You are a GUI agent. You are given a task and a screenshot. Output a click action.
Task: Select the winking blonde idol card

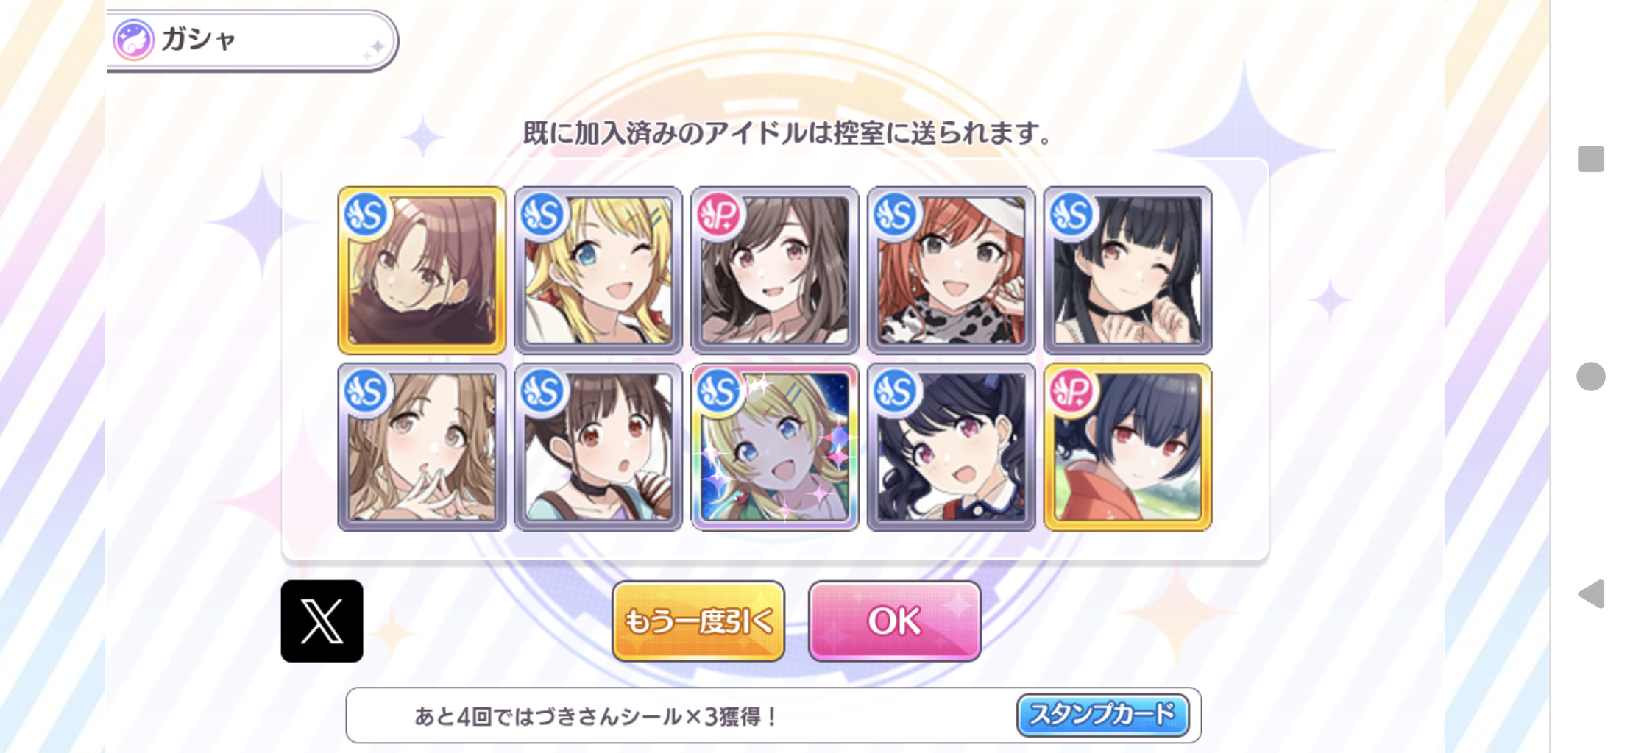tap(598, 270)
